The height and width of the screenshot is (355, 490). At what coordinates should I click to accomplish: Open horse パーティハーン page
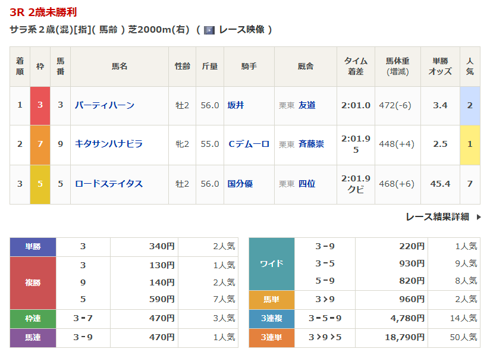[x=105, y=105]
